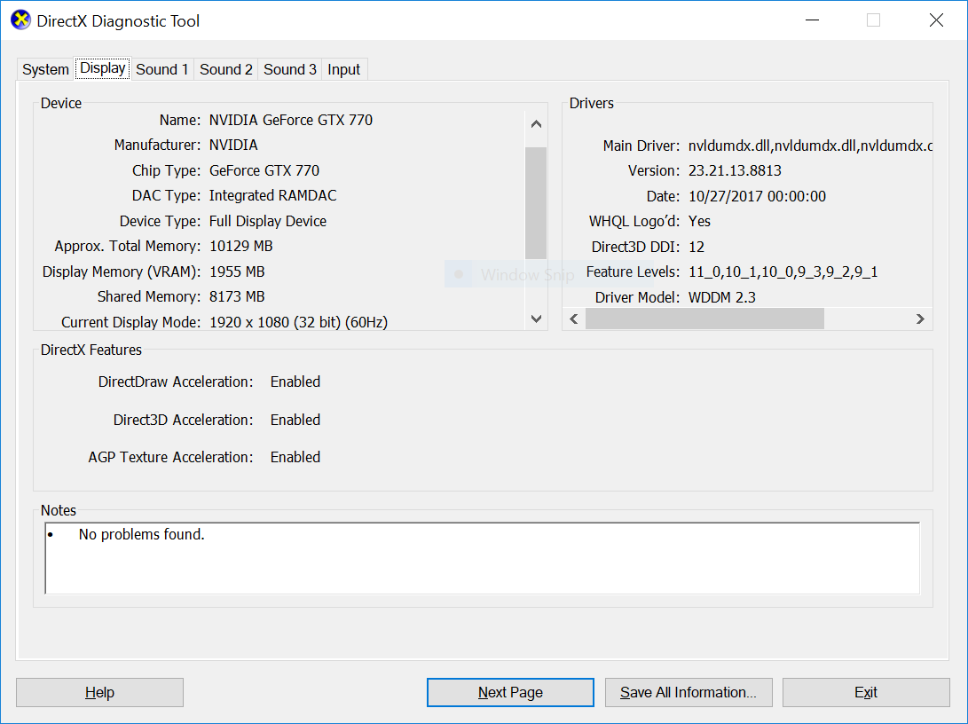Click the 'Integrated RAMDAC' value
The height and width of the screenshot is (724, 968).
pos(273,196)
